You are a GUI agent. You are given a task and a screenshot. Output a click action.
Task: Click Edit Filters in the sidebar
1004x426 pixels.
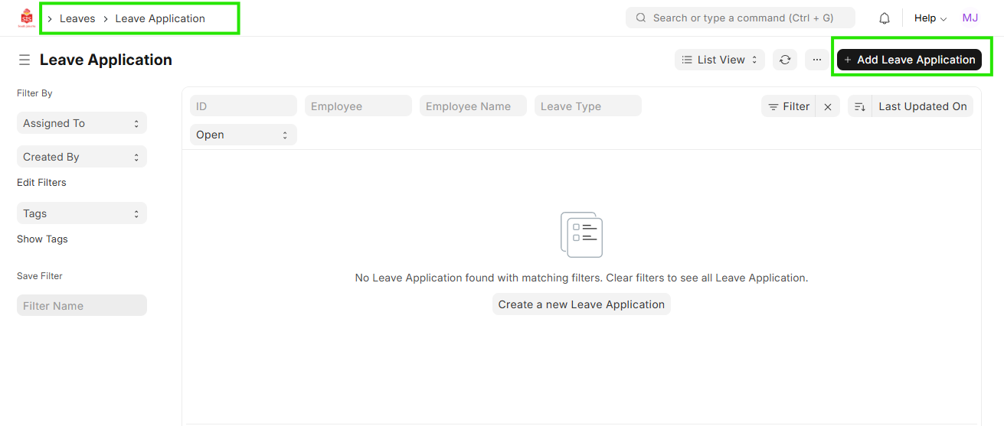click(x=41, y=183)
